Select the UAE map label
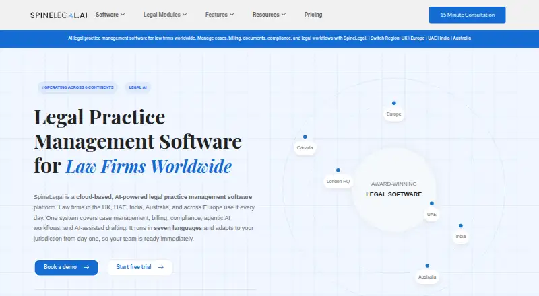 pos(431,215)
